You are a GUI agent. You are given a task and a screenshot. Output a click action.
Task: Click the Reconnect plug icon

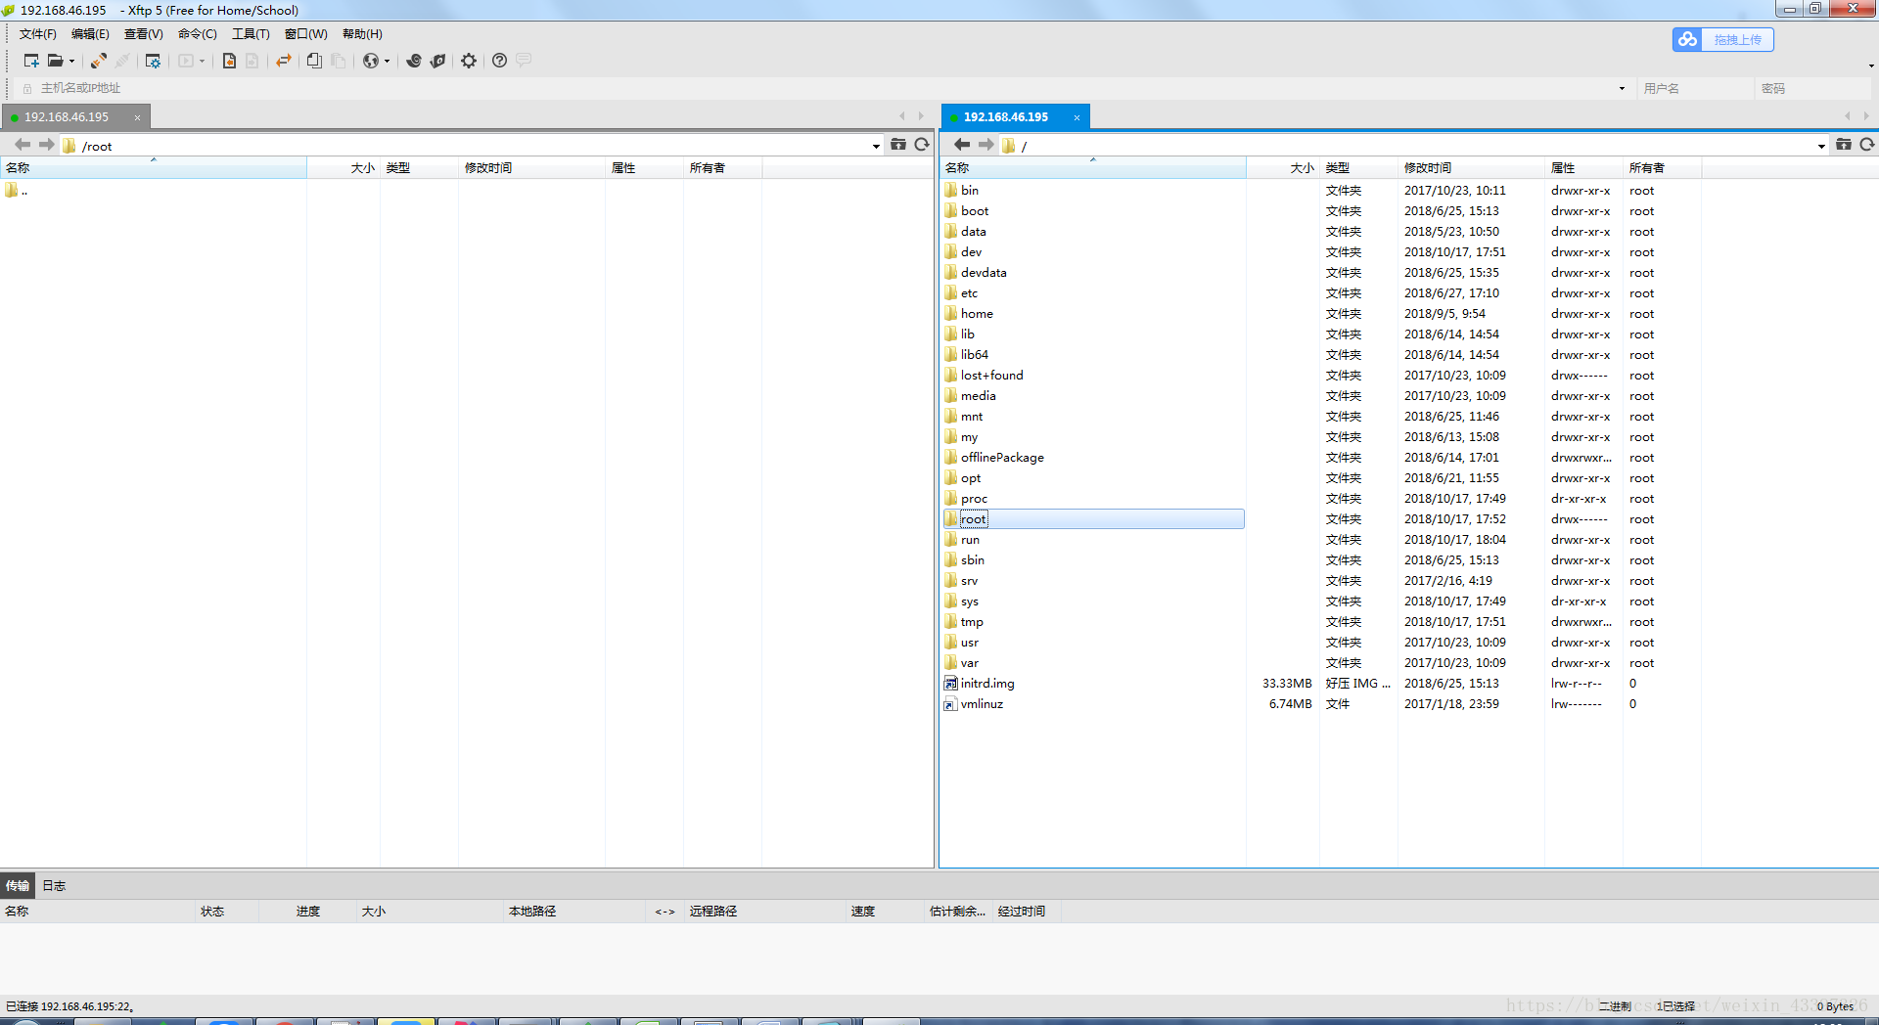click(99, 61)
